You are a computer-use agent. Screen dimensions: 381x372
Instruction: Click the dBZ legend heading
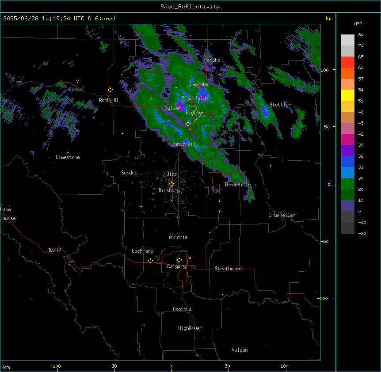click(x=358, y=24)
